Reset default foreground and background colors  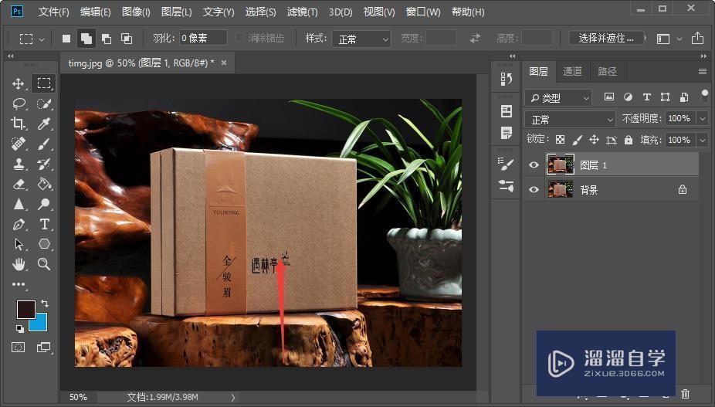[19, 328]
